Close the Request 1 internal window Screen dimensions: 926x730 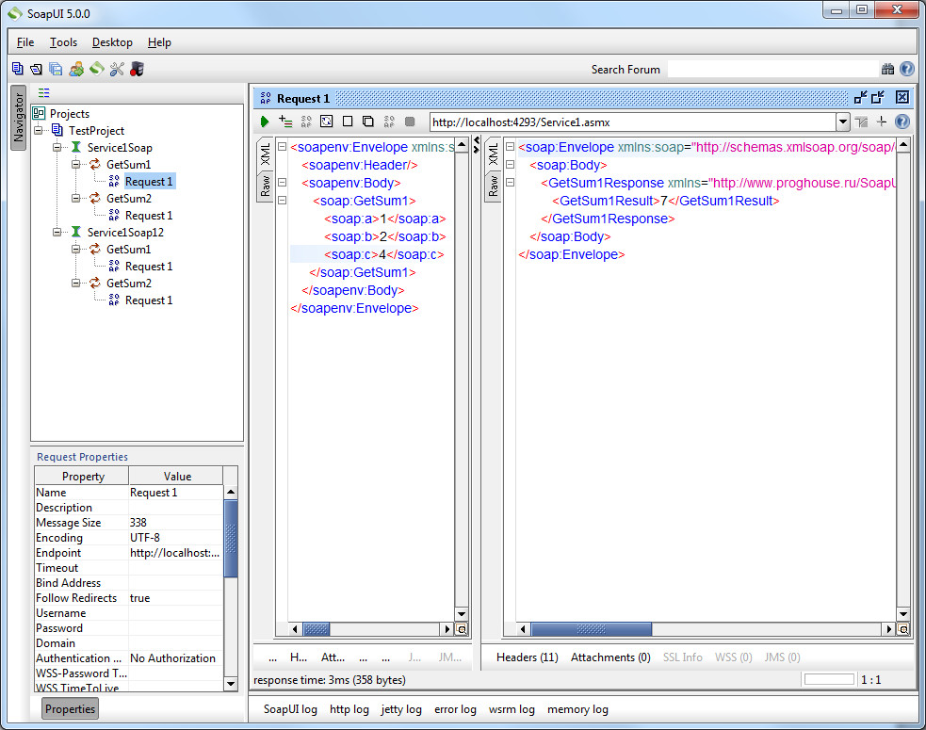pyautogui.click(x=902, y=97)
